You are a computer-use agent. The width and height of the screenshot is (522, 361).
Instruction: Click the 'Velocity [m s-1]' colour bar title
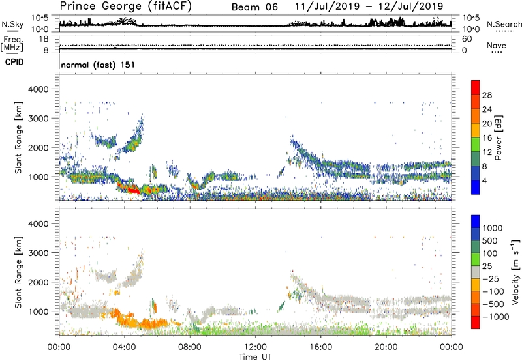pyautogui.click(x=515, y=272)
